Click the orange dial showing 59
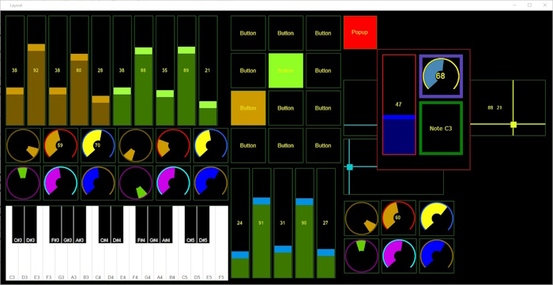 (60, 145)
